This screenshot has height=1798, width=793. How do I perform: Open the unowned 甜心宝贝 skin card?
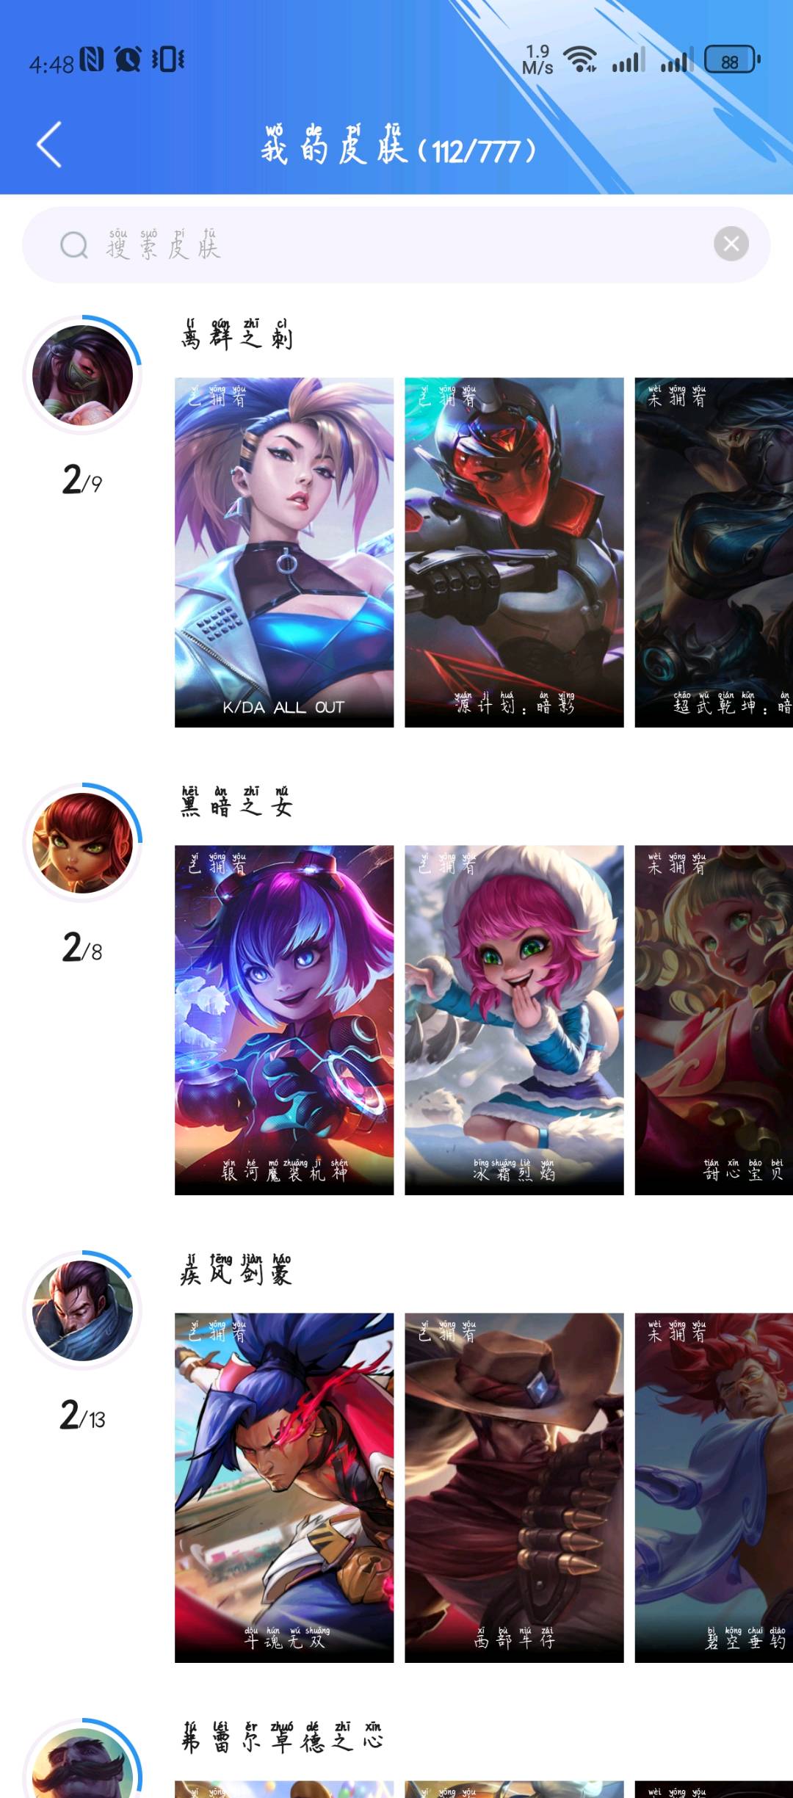point(714,1021)
